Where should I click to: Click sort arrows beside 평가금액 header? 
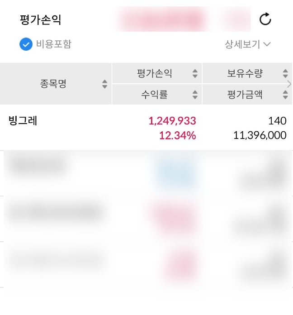[285, 95]
